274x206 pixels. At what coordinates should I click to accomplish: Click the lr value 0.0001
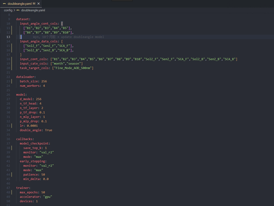tap(32, 126)
